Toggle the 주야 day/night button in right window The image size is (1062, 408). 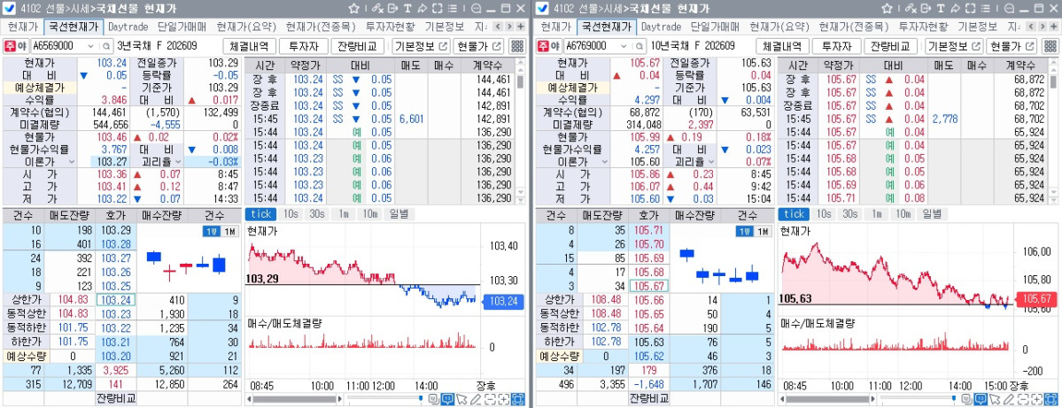[549, 46]
